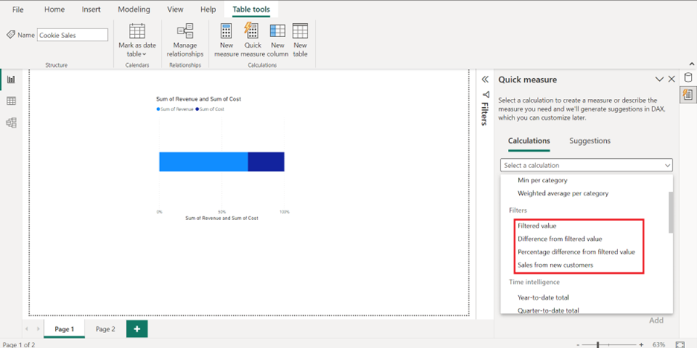Screen dimensions: 697x348
Task: Switch to Table view in left sidebar
Action: tap(11, 101)
